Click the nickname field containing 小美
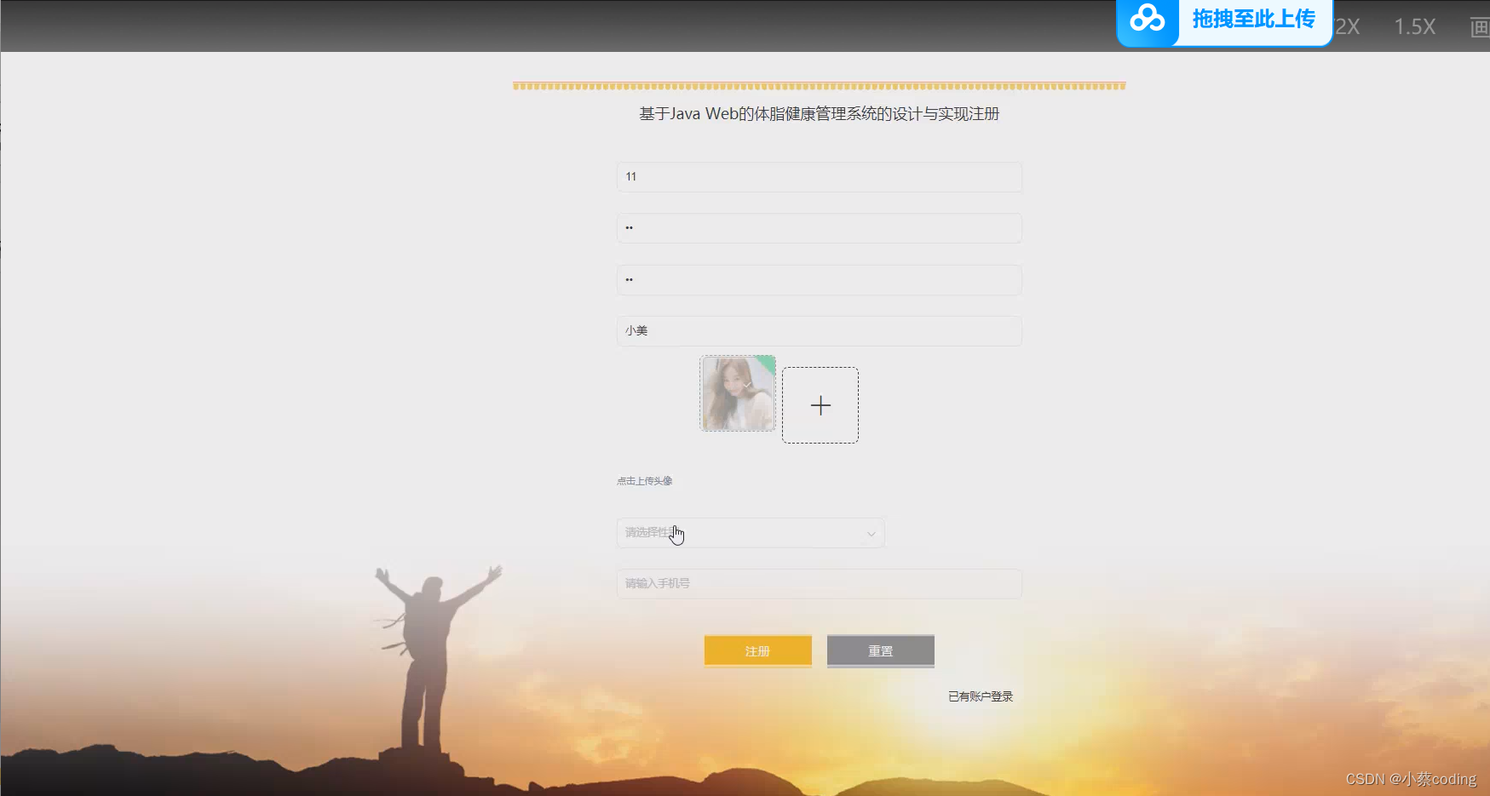 tap(819, 330)
